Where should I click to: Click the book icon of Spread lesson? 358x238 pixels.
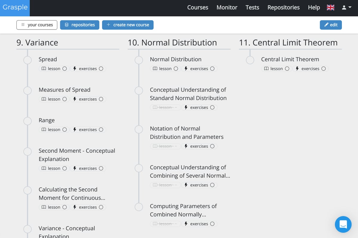44,69
